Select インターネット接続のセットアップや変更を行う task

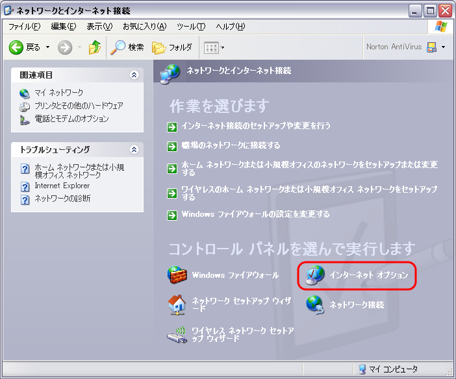click(x=256, y=125)
